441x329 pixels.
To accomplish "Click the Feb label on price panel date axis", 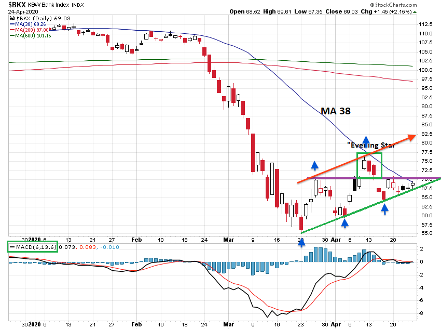I will point(136,240).
